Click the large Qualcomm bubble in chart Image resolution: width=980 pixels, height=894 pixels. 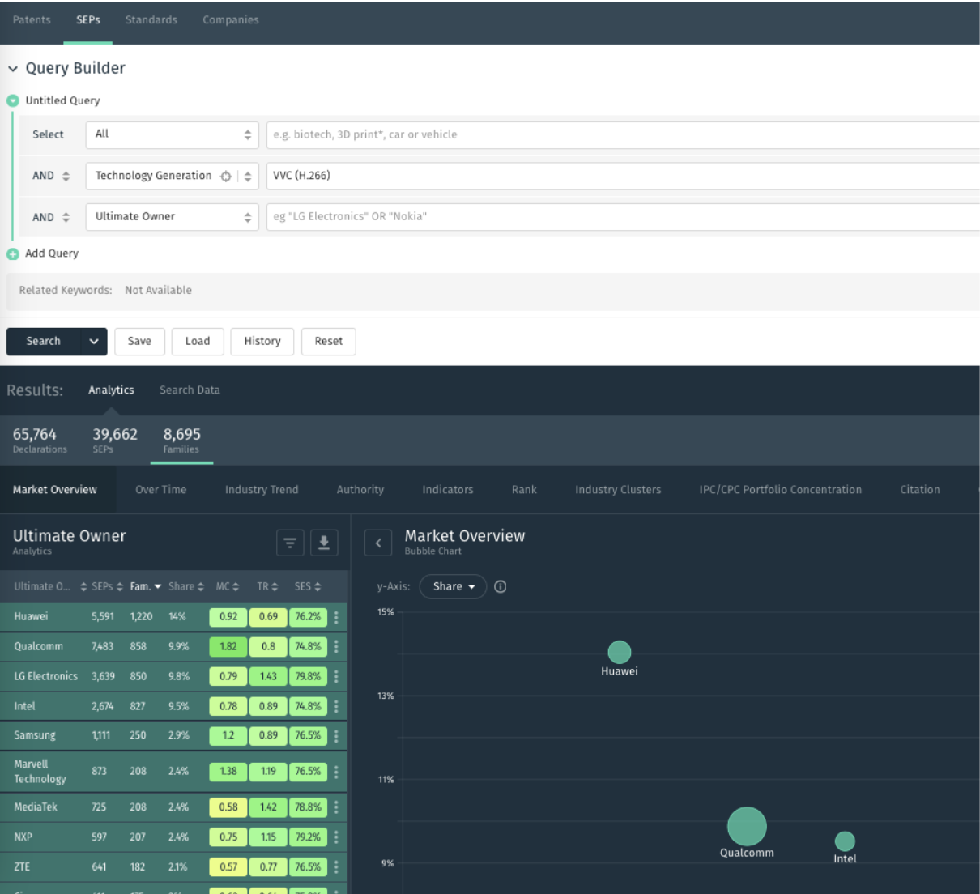coord(747,826)
